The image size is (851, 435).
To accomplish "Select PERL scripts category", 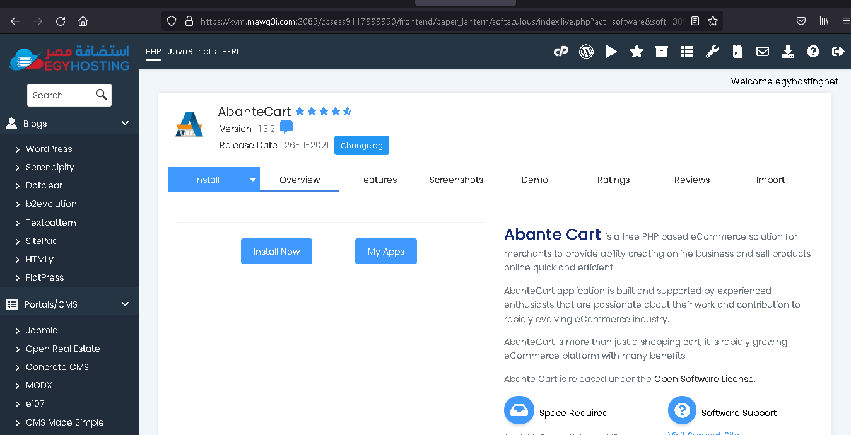I will (x=231, y=52).
